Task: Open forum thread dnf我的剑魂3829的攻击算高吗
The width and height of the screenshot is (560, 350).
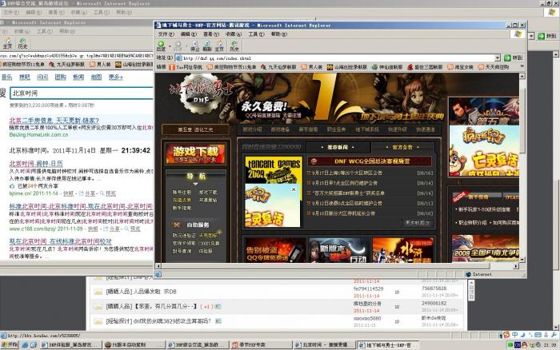Action: pyautogui.click(x=158, y=321)
